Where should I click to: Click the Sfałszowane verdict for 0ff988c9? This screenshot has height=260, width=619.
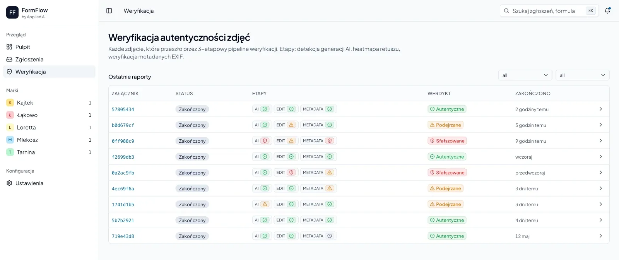447,141
